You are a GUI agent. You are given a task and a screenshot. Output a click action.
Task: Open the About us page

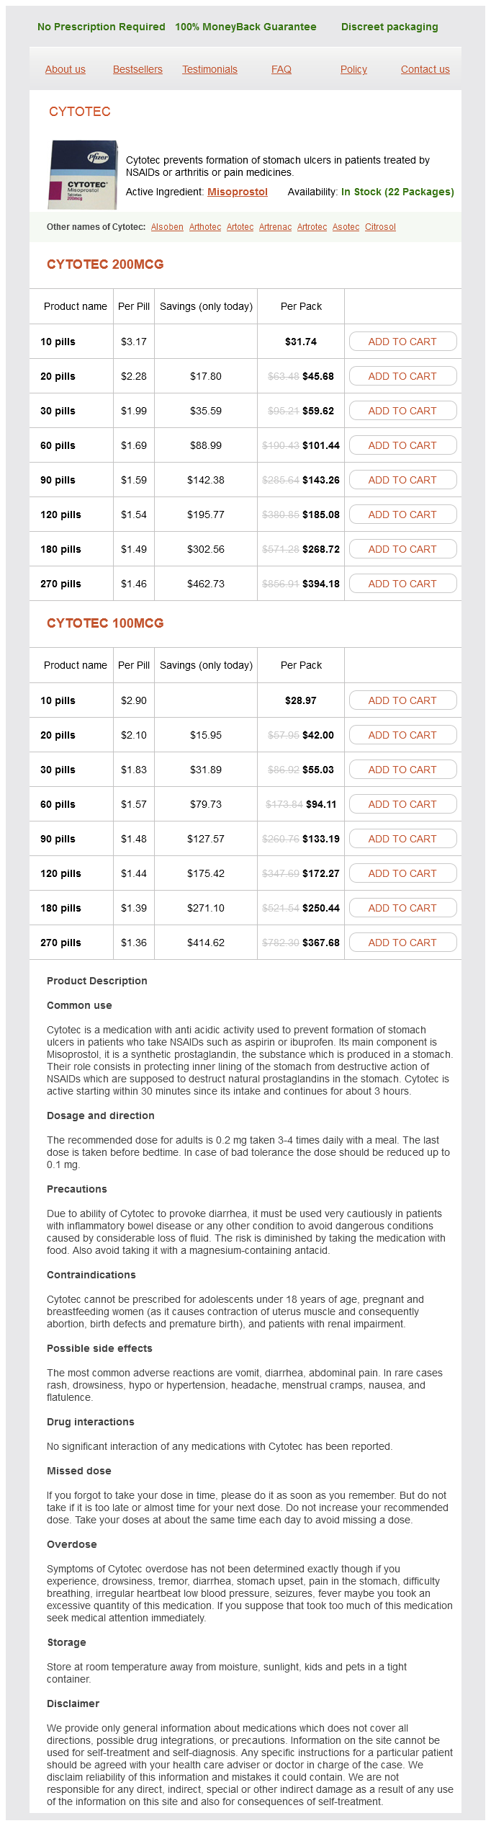click(66, 69)
